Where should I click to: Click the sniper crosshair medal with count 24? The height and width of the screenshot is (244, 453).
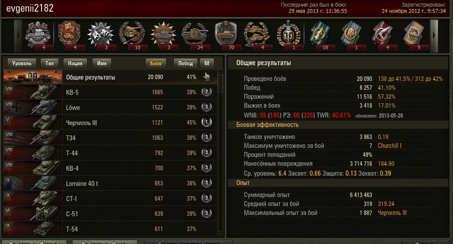click(x=194, y=35)
